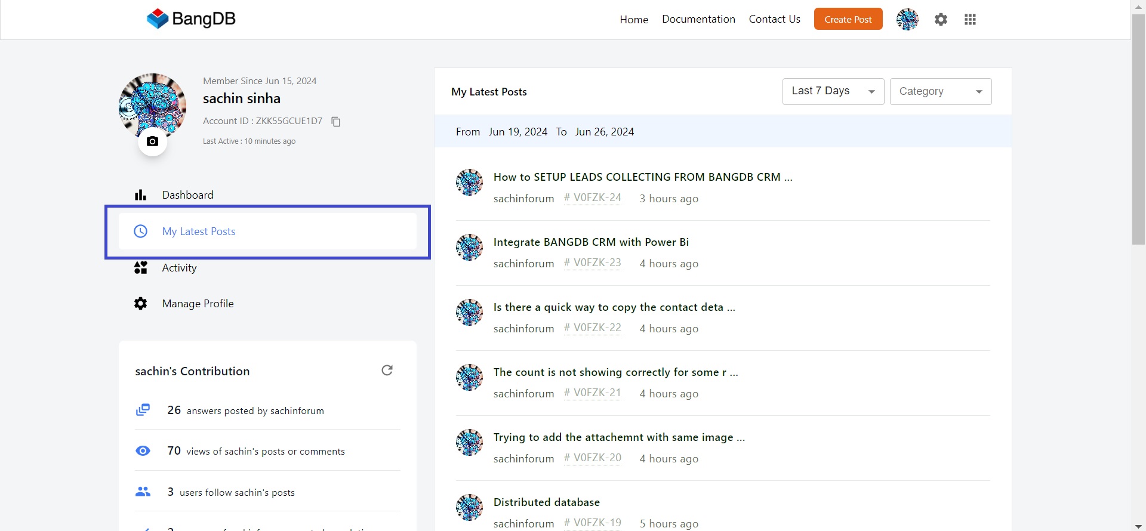Open post How to SETUP LEADS COLLECTING

tap(643, 177)
